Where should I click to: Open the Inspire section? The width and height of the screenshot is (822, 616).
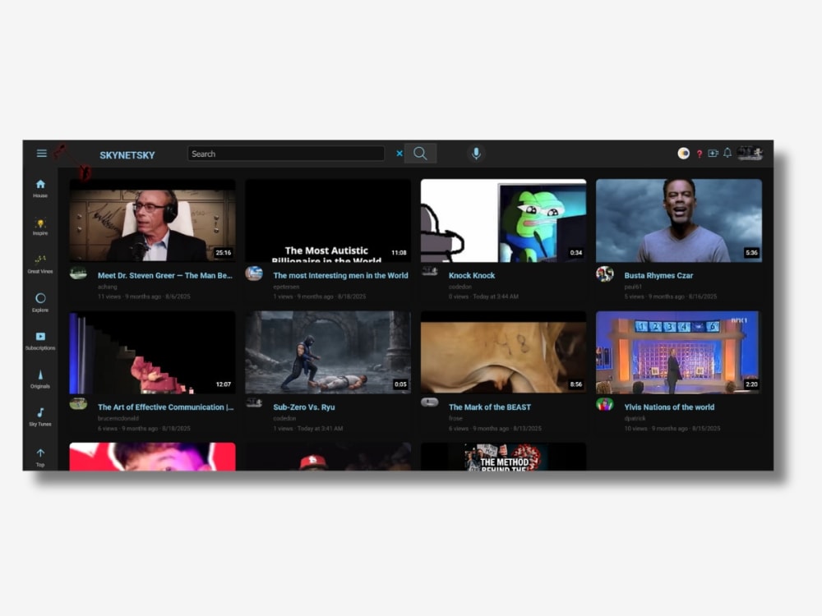click(x=40, y=227)
